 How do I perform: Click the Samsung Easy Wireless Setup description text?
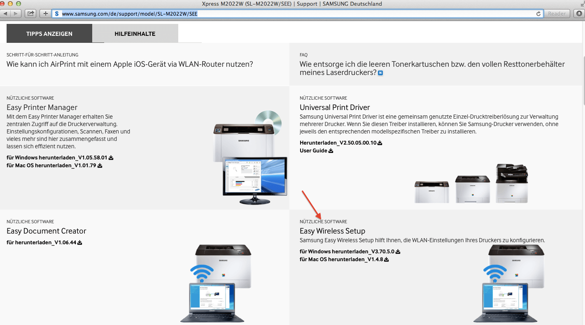pos(422,240)
